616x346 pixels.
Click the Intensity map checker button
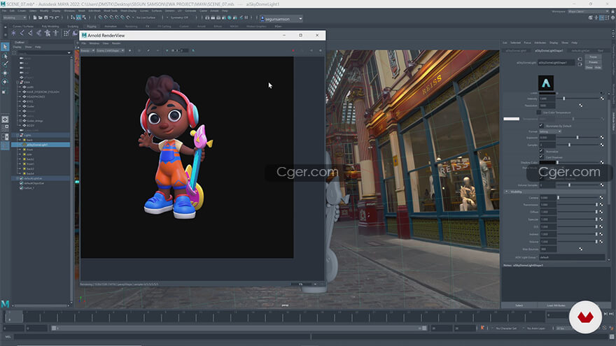[602, 99]
